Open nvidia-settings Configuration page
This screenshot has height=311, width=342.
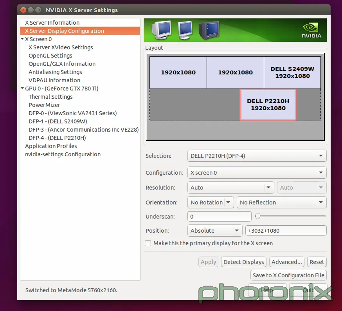(63, 154)
